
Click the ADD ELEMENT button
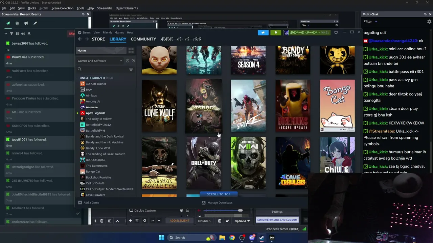(179, 221)
